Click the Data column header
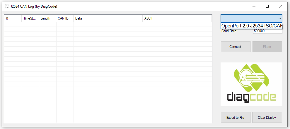Viewport: 290px width, 129px height. (108, 18)
